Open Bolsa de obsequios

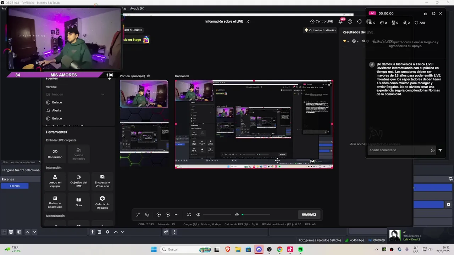click(55, 202)
